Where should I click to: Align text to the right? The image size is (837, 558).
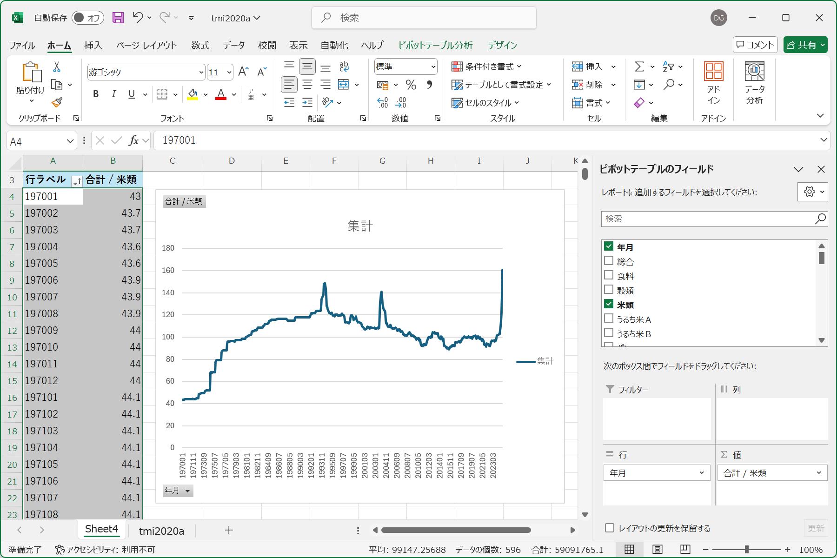[x=325, y=85]
